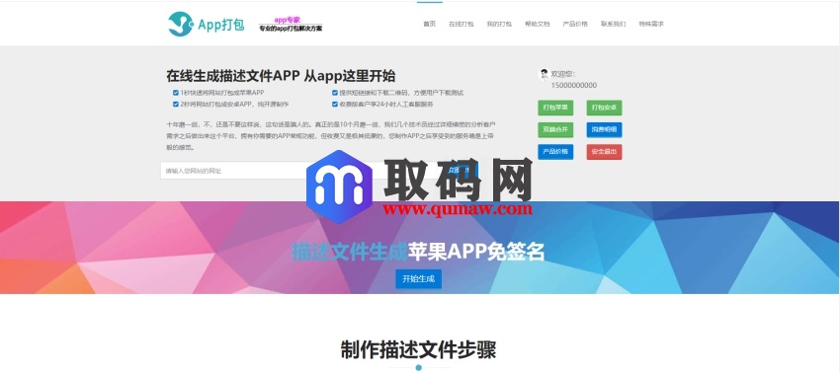
Task: Click the blue 产品价格 button under welcome
Action: click(555, 151)
